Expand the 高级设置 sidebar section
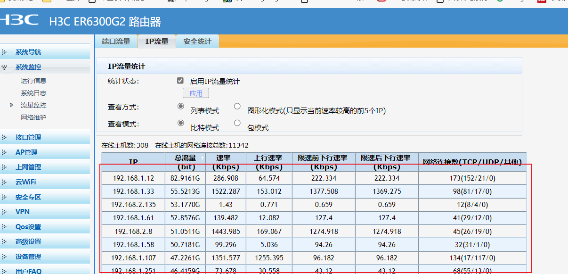The image size is (568, 274). (28, 241)
